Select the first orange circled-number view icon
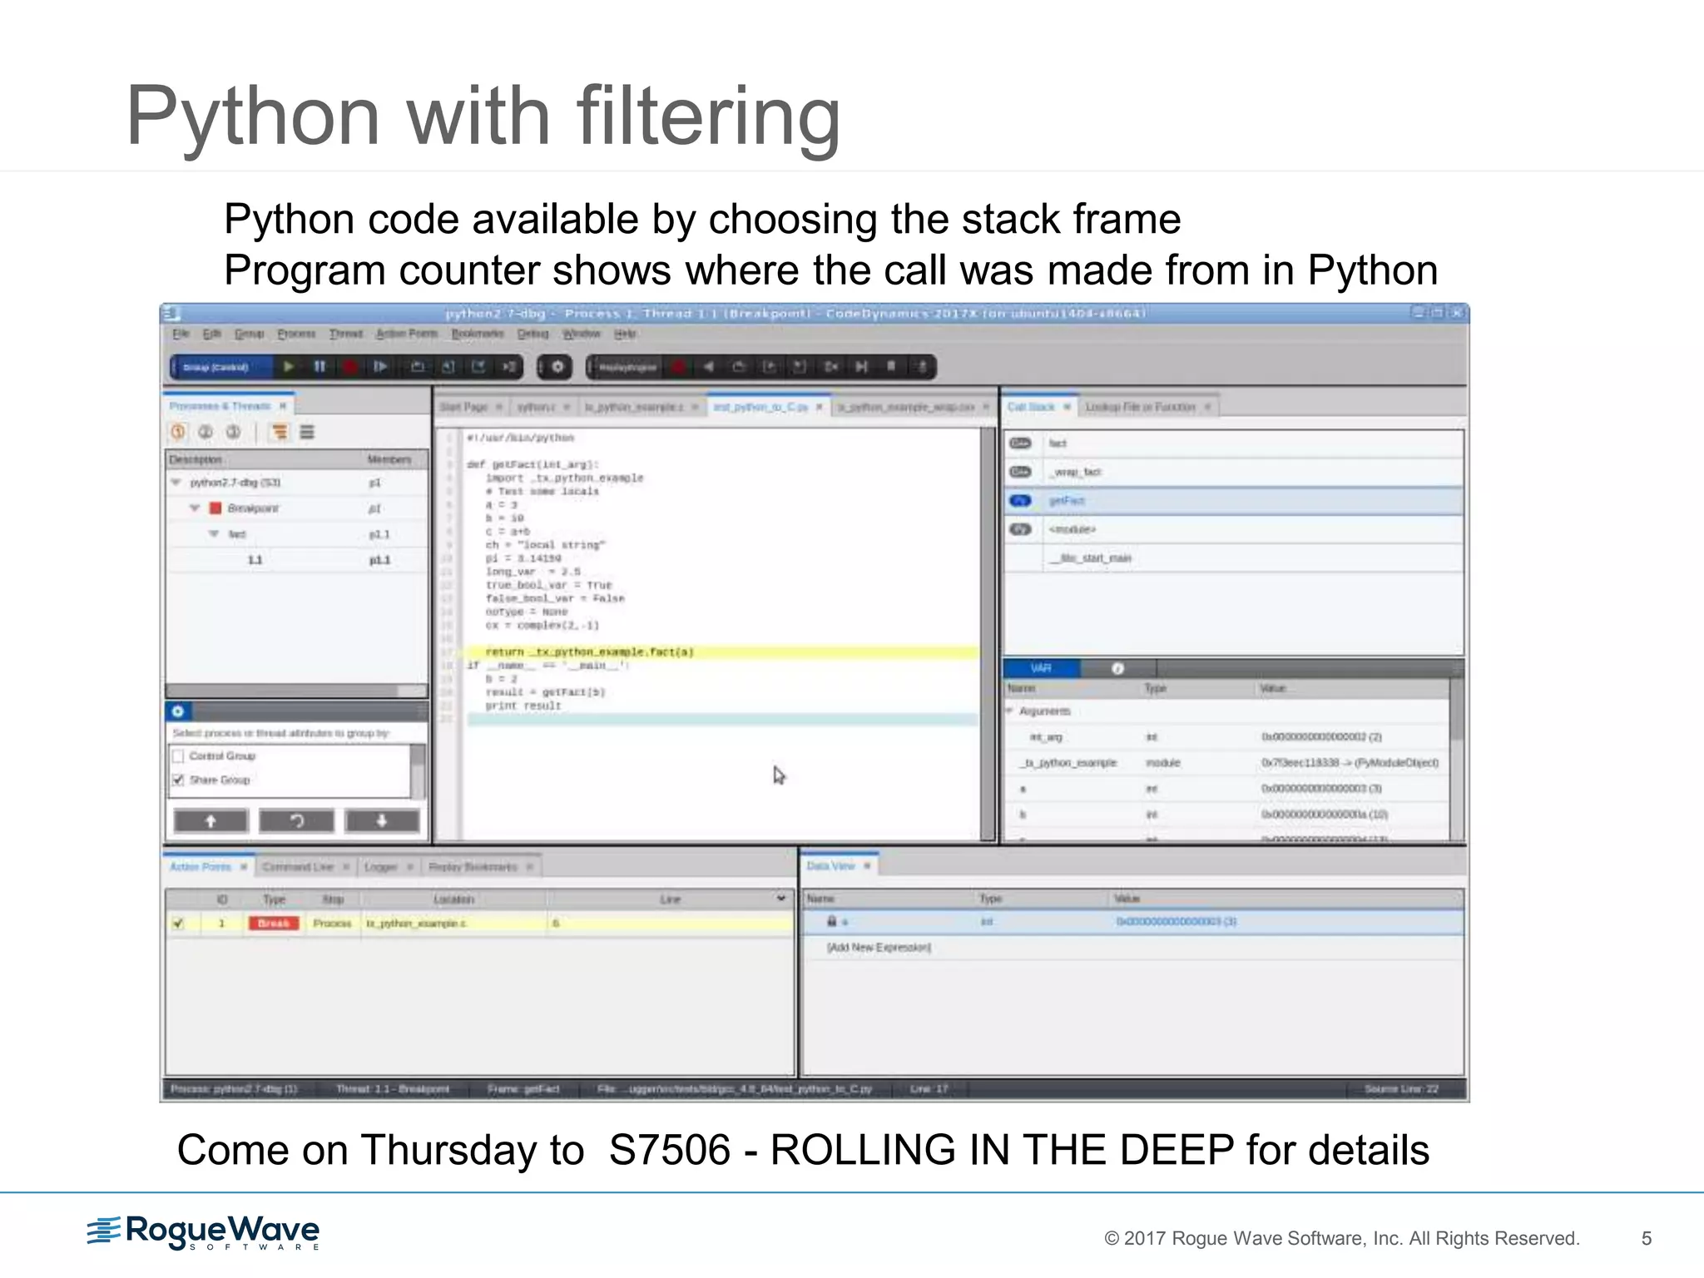 click(x=178, y=432)
